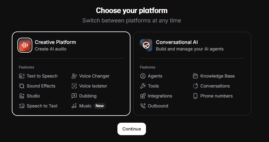Click the Studio feature label
This screenshot has width=269, height=142.
click(33, 96)
